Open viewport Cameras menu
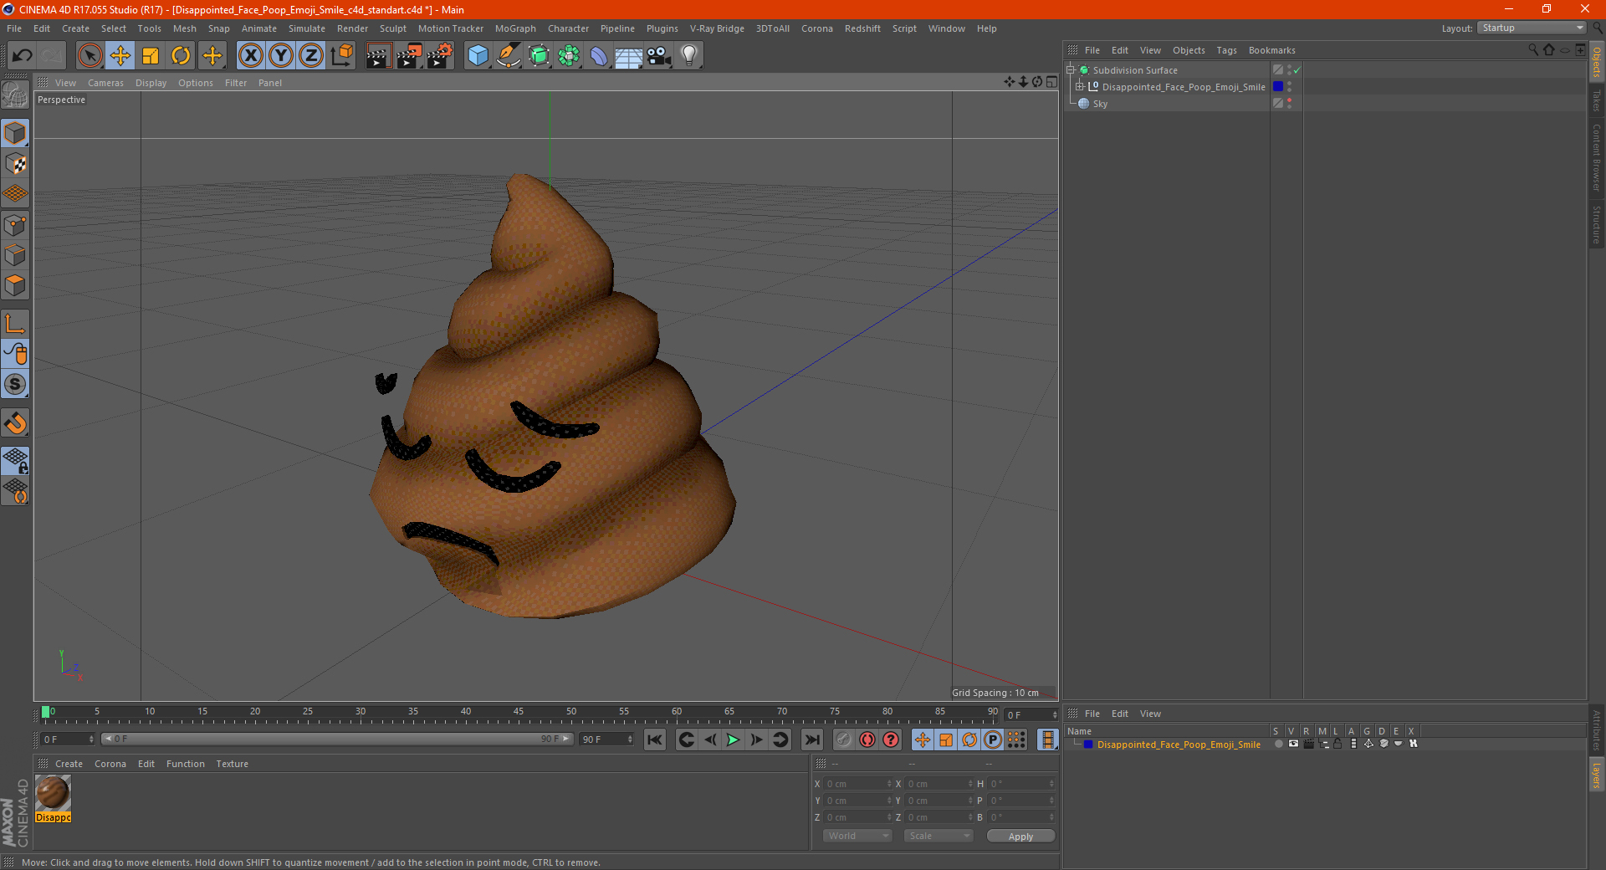1606x870 pixels. click(x=105, y=83)
